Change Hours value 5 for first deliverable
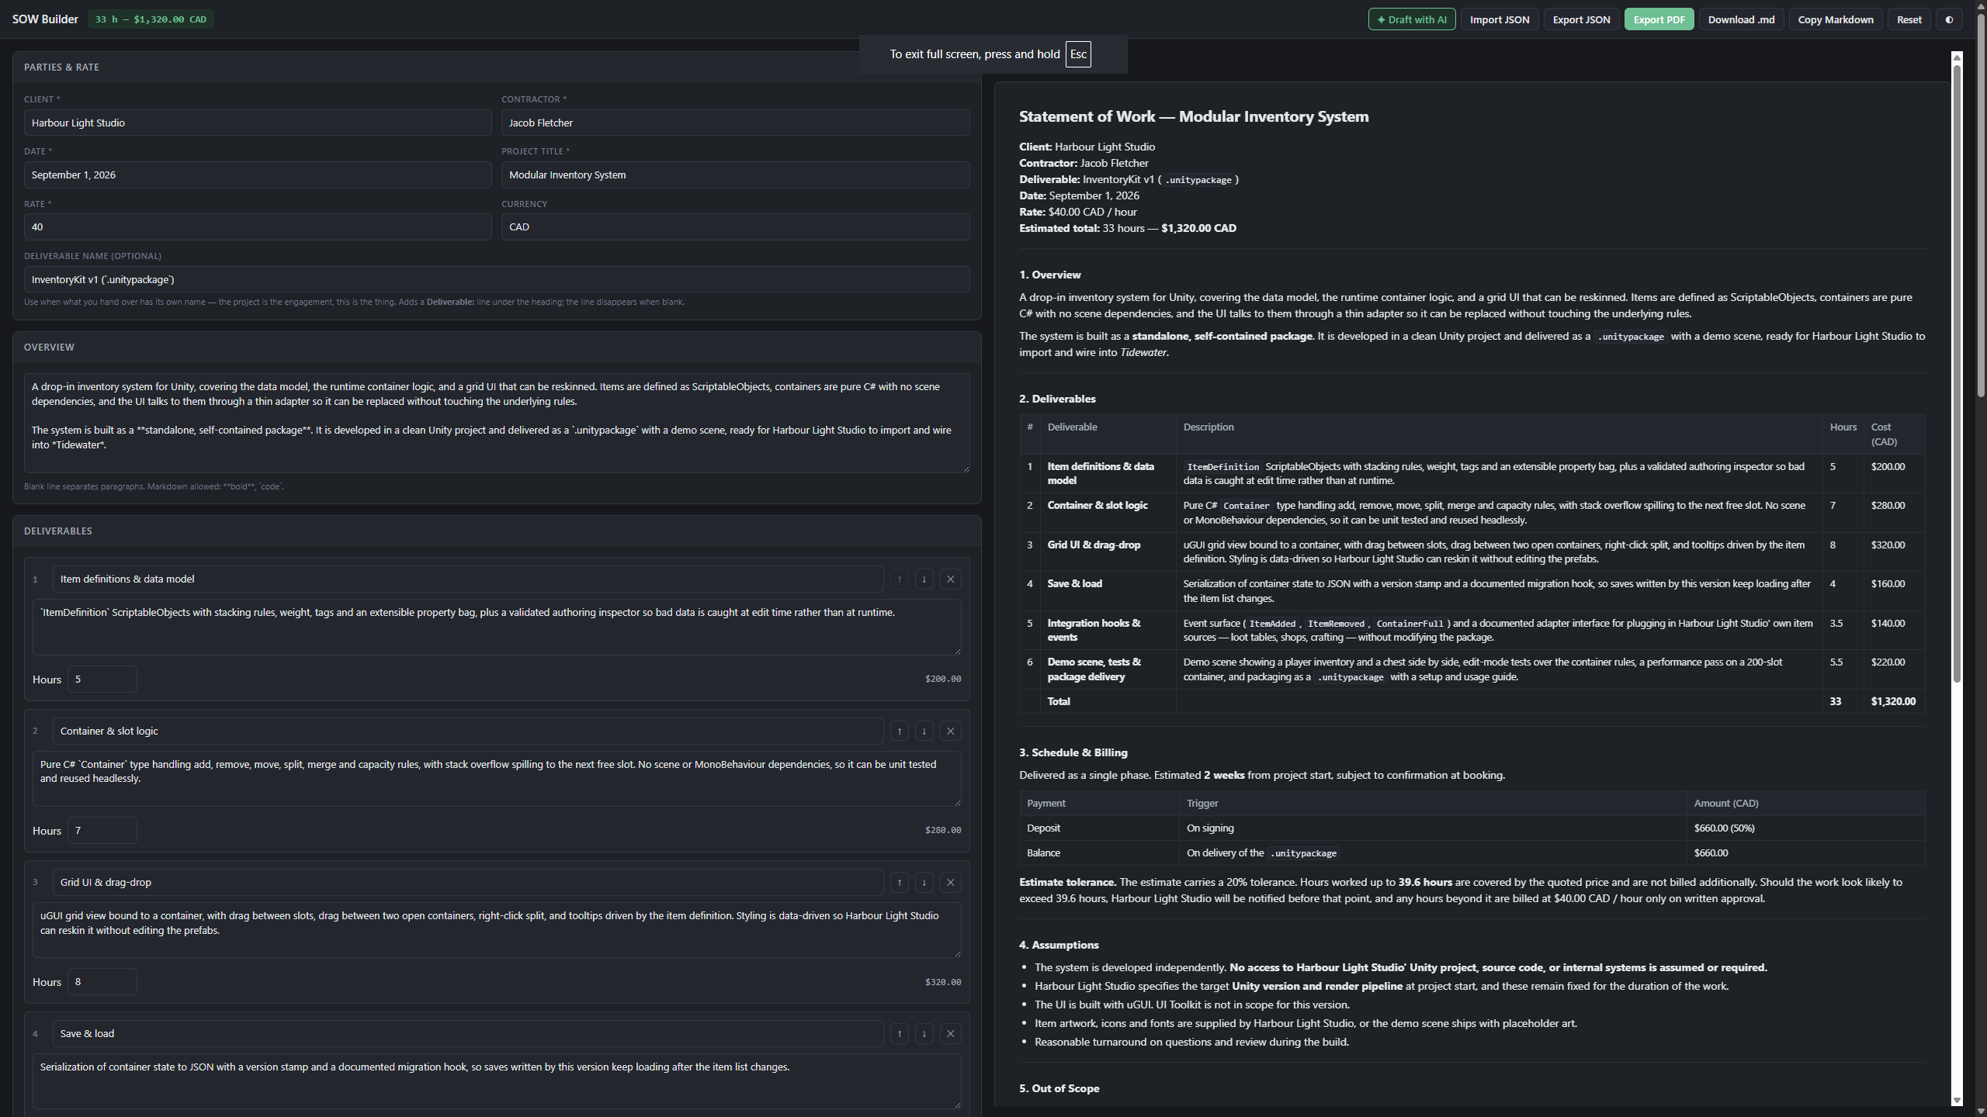Image resolution: width=1987 pixels, height=1117 pixels. [102, 679]
